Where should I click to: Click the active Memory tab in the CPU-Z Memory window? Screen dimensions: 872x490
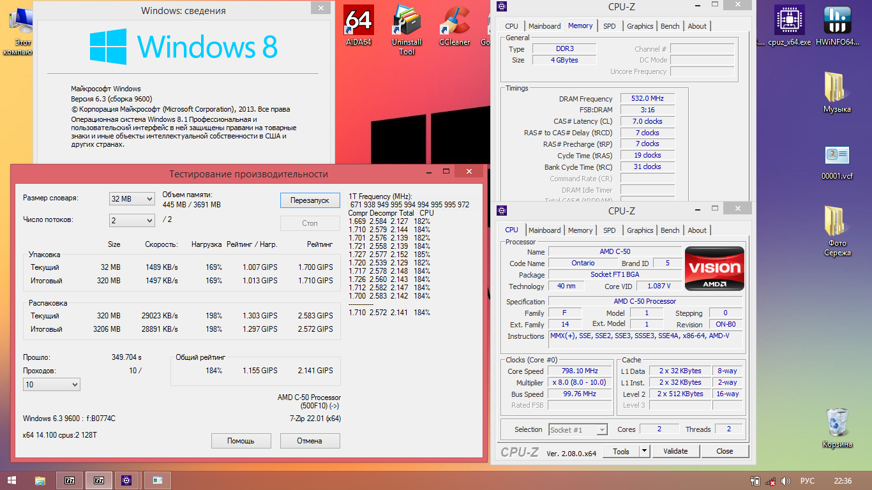[x=580, y=26]
